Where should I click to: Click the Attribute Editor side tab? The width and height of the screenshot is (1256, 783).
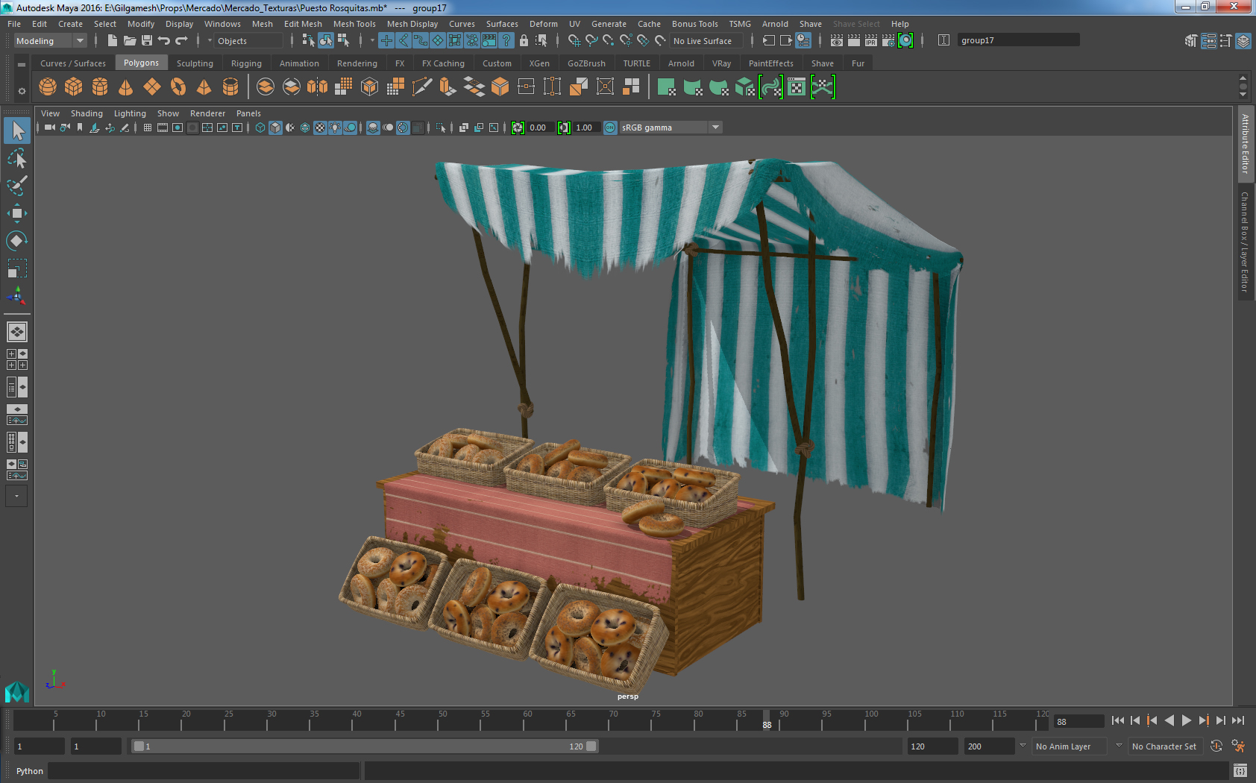[1245, 144]
